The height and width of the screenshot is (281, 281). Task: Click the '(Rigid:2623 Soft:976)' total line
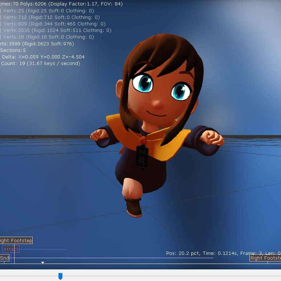48,44
